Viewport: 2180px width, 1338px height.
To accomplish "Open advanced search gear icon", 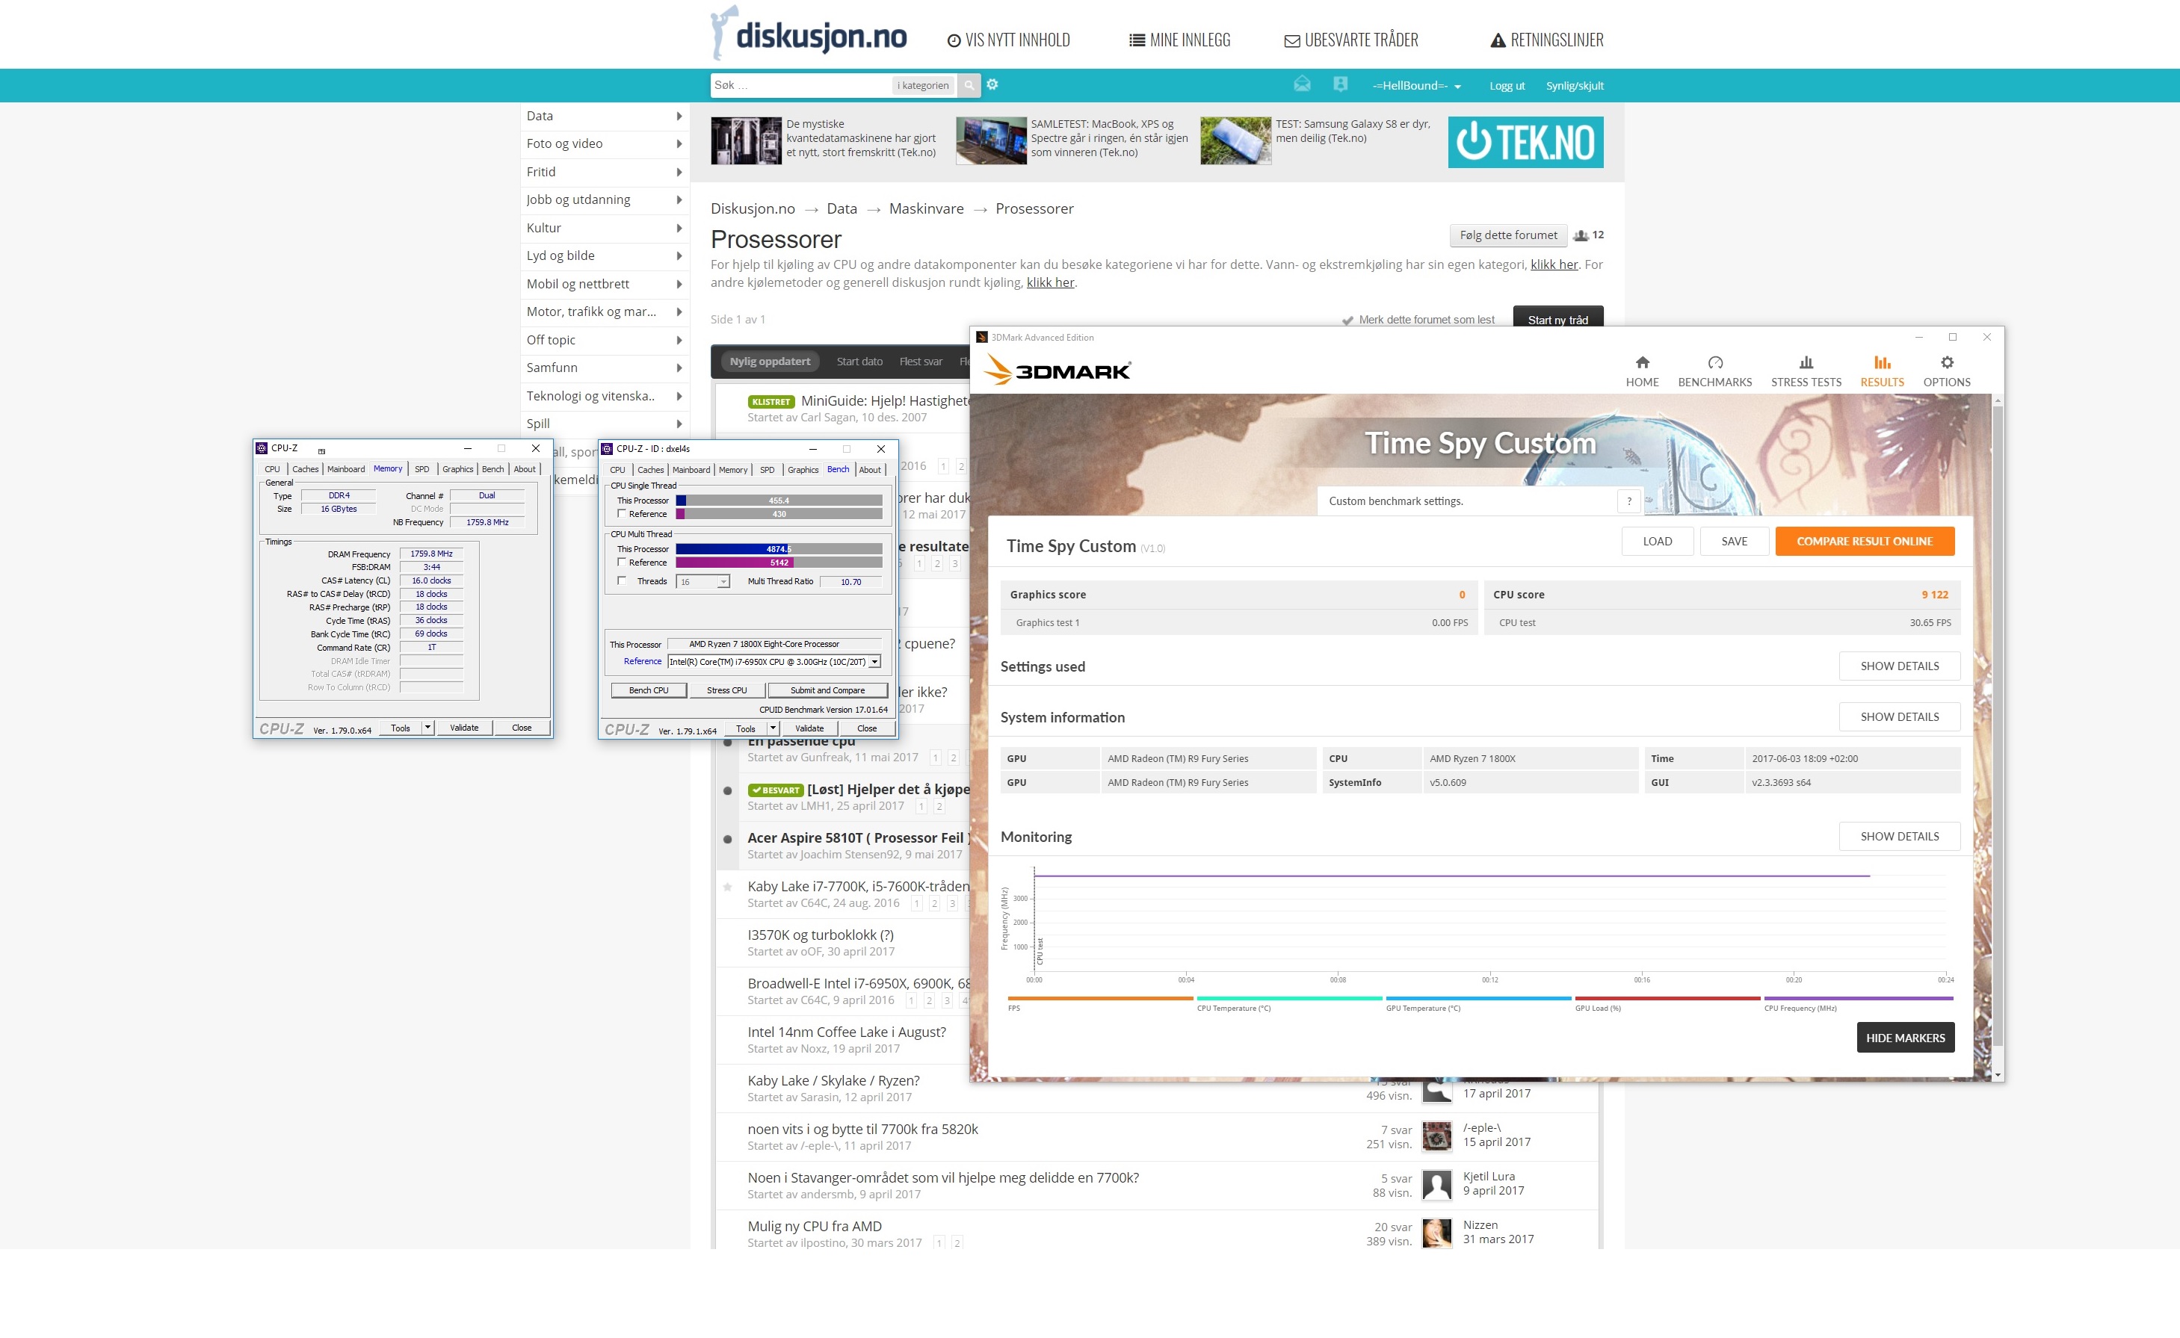I will 992,84.
